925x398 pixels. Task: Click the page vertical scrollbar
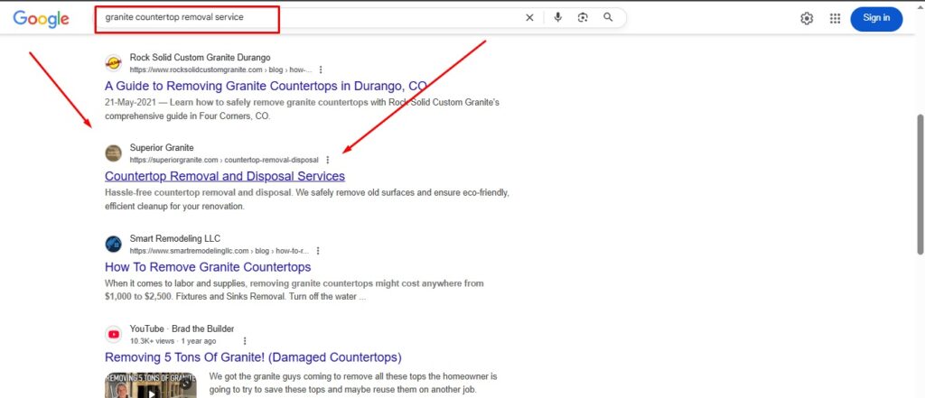(x=920, y=184)
